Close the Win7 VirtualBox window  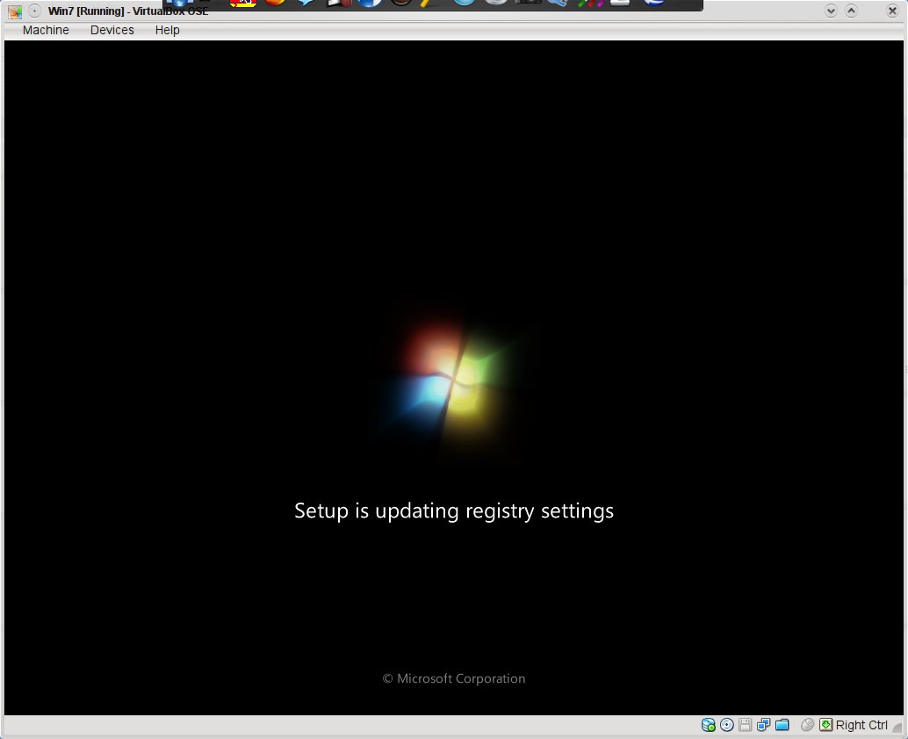tap(892, 11)
